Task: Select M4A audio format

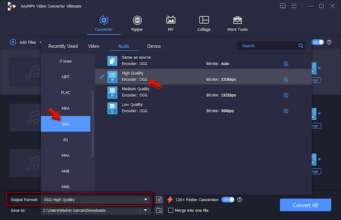Action: pos(65,155)
